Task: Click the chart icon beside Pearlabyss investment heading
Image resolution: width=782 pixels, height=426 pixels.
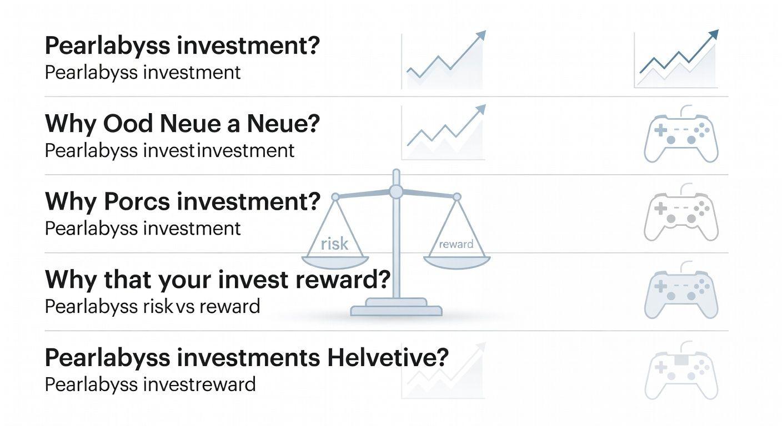Action: click(444, 60)
